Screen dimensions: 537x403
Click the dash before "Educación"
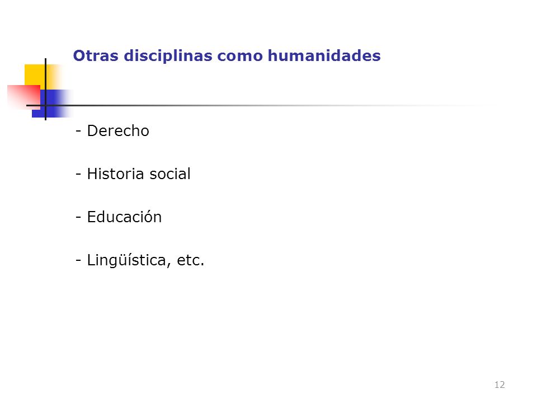(78, 218)
